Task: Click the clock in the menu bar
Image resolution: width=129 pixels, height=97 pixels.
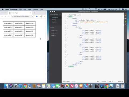Action: (x=112, y=9)
